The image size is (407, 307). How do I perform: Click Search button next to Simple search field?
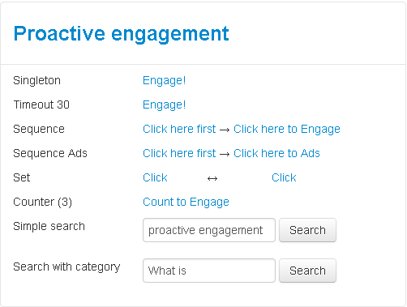[x=307, y=230]
